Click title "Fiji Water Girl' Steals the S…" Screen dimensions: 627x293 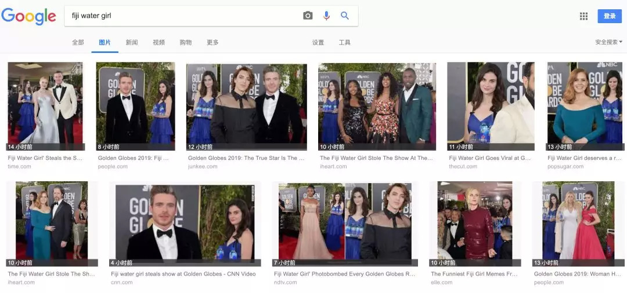[45, 158]
